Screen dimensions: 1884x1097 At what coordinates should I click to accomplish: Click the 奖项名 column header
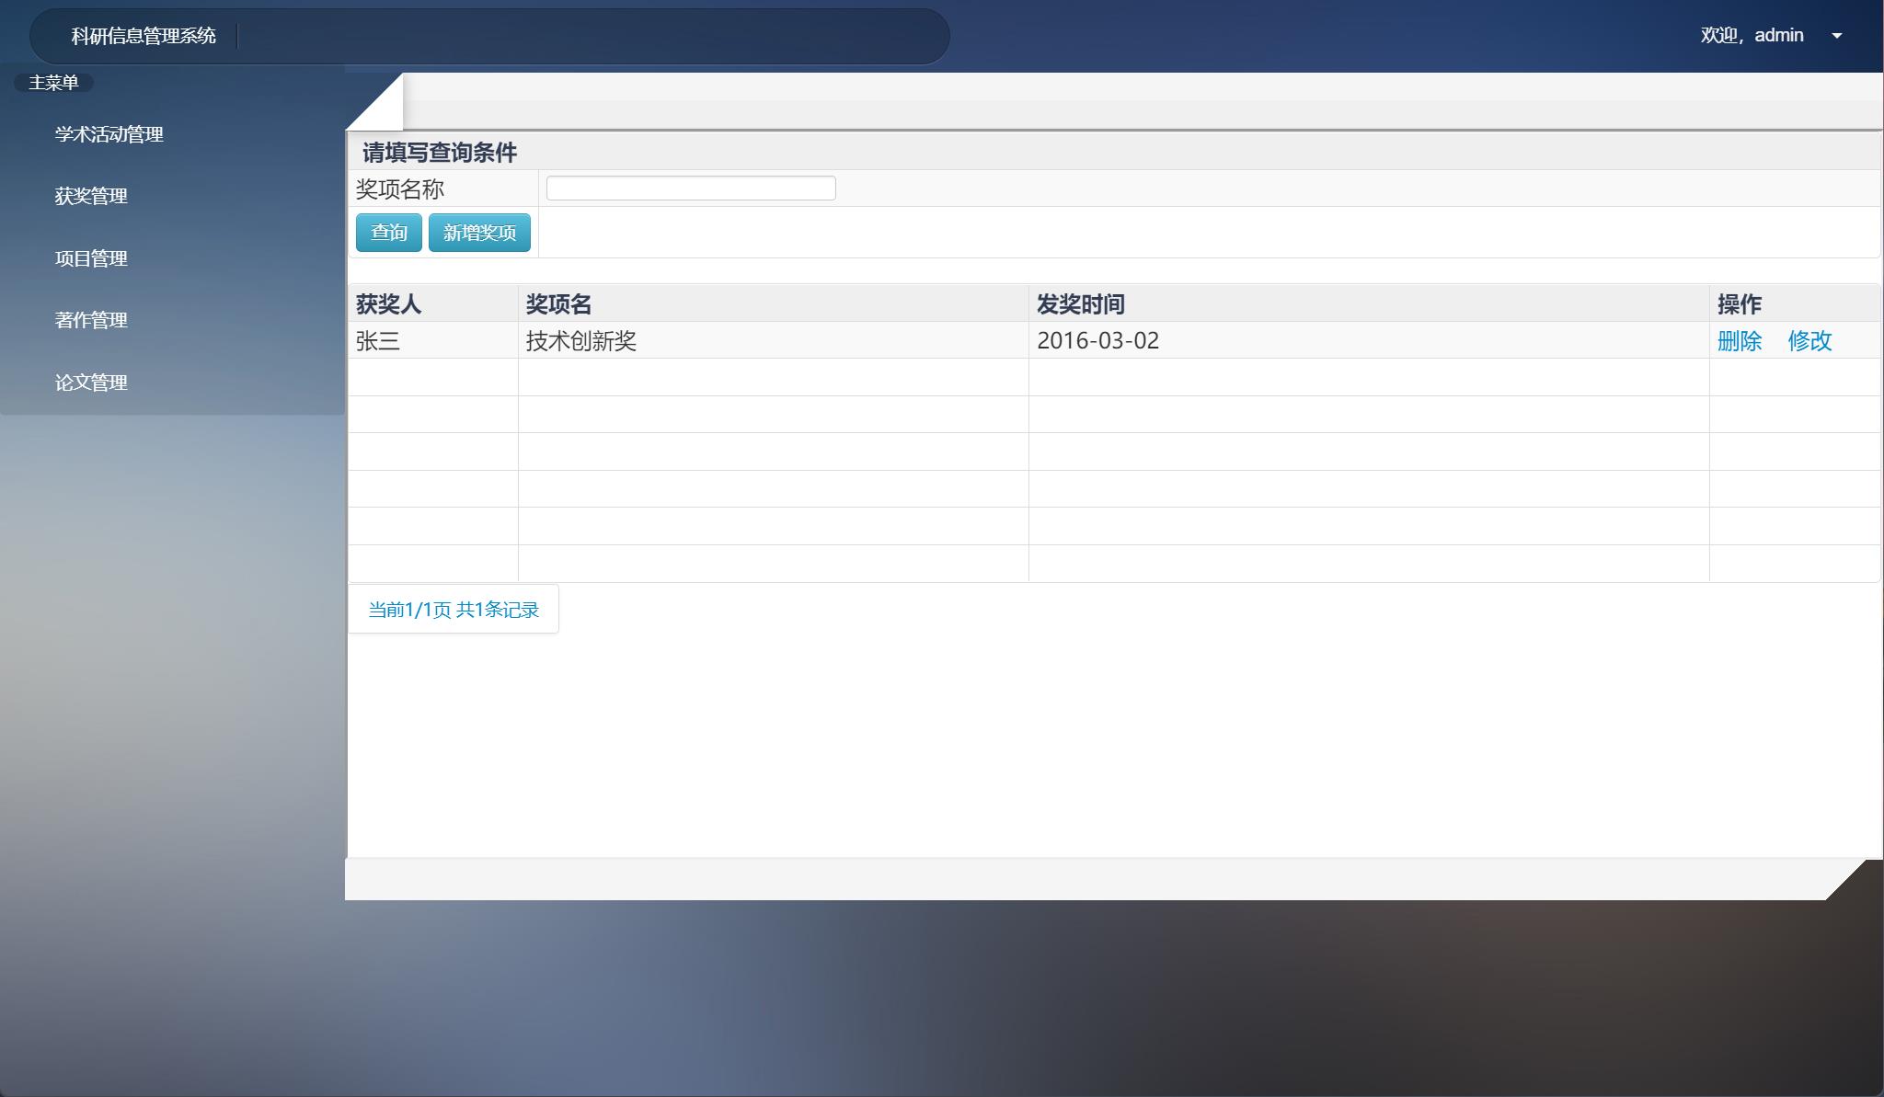pyautogui.click(x=558, y=304)
